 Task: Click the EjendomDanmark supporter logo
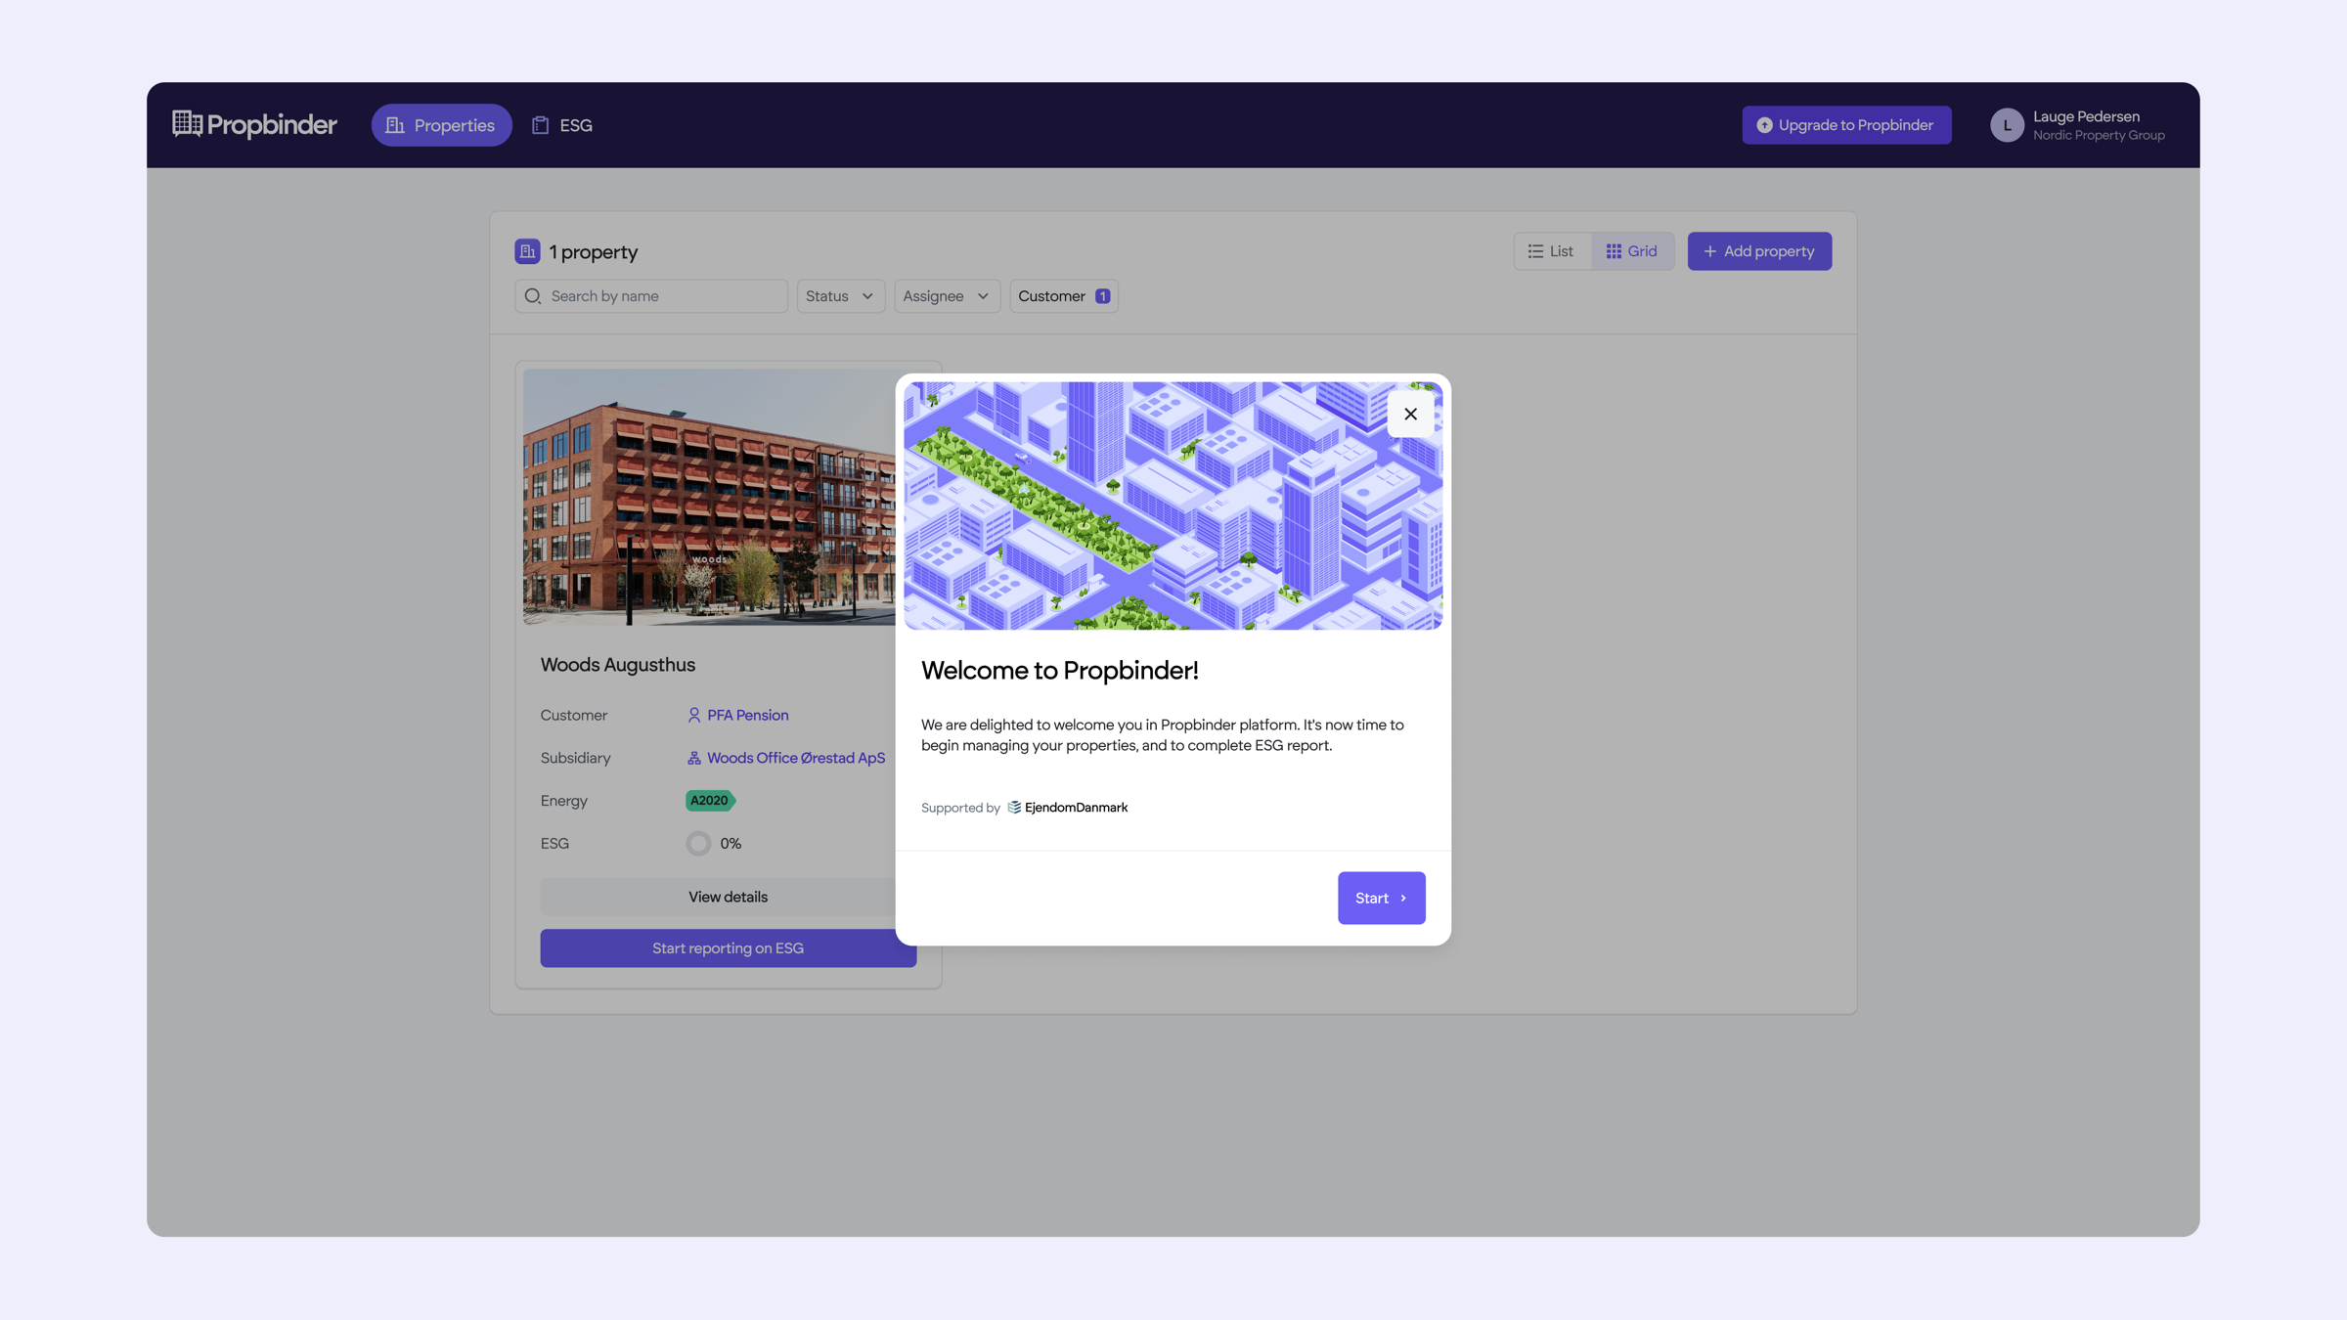click(x=1068, y=808)
